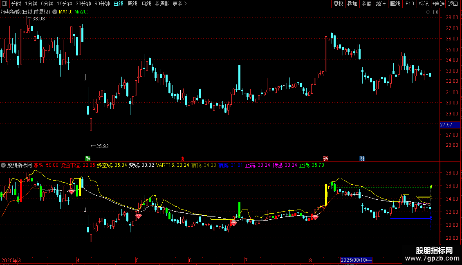Select the 15分钟 period

[65, 4]
